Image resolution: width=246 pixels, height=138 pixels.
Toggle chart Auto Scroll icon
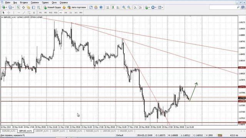tap(135, 7)
